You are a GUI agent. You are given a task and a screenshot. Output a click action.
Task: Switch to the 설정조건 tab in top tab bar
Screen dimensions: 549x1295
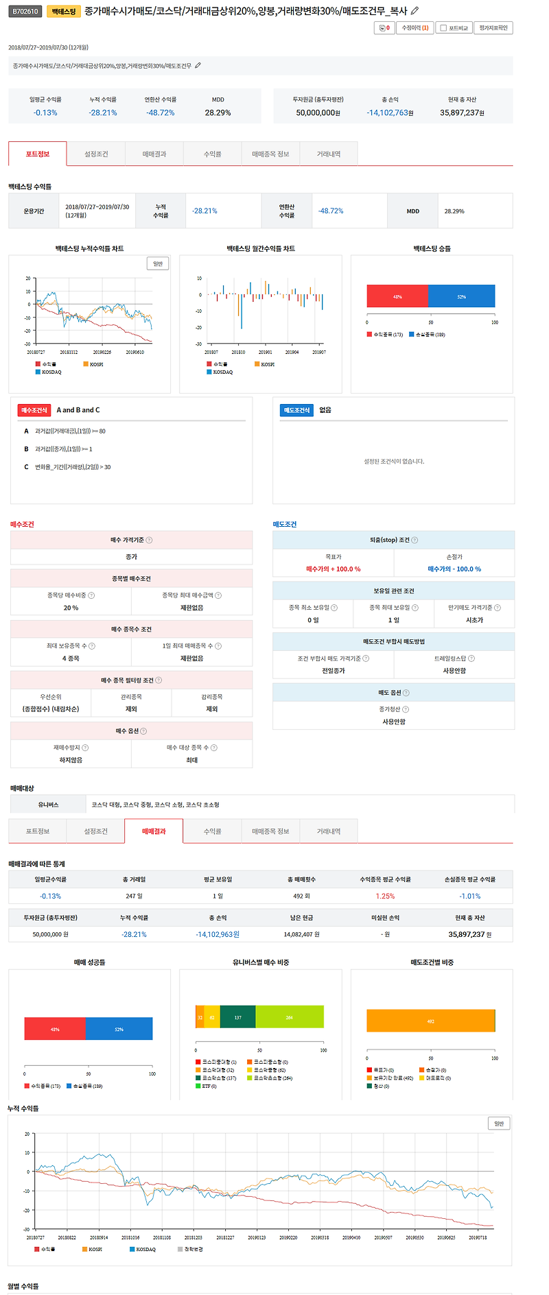click(x=96, y=154)
